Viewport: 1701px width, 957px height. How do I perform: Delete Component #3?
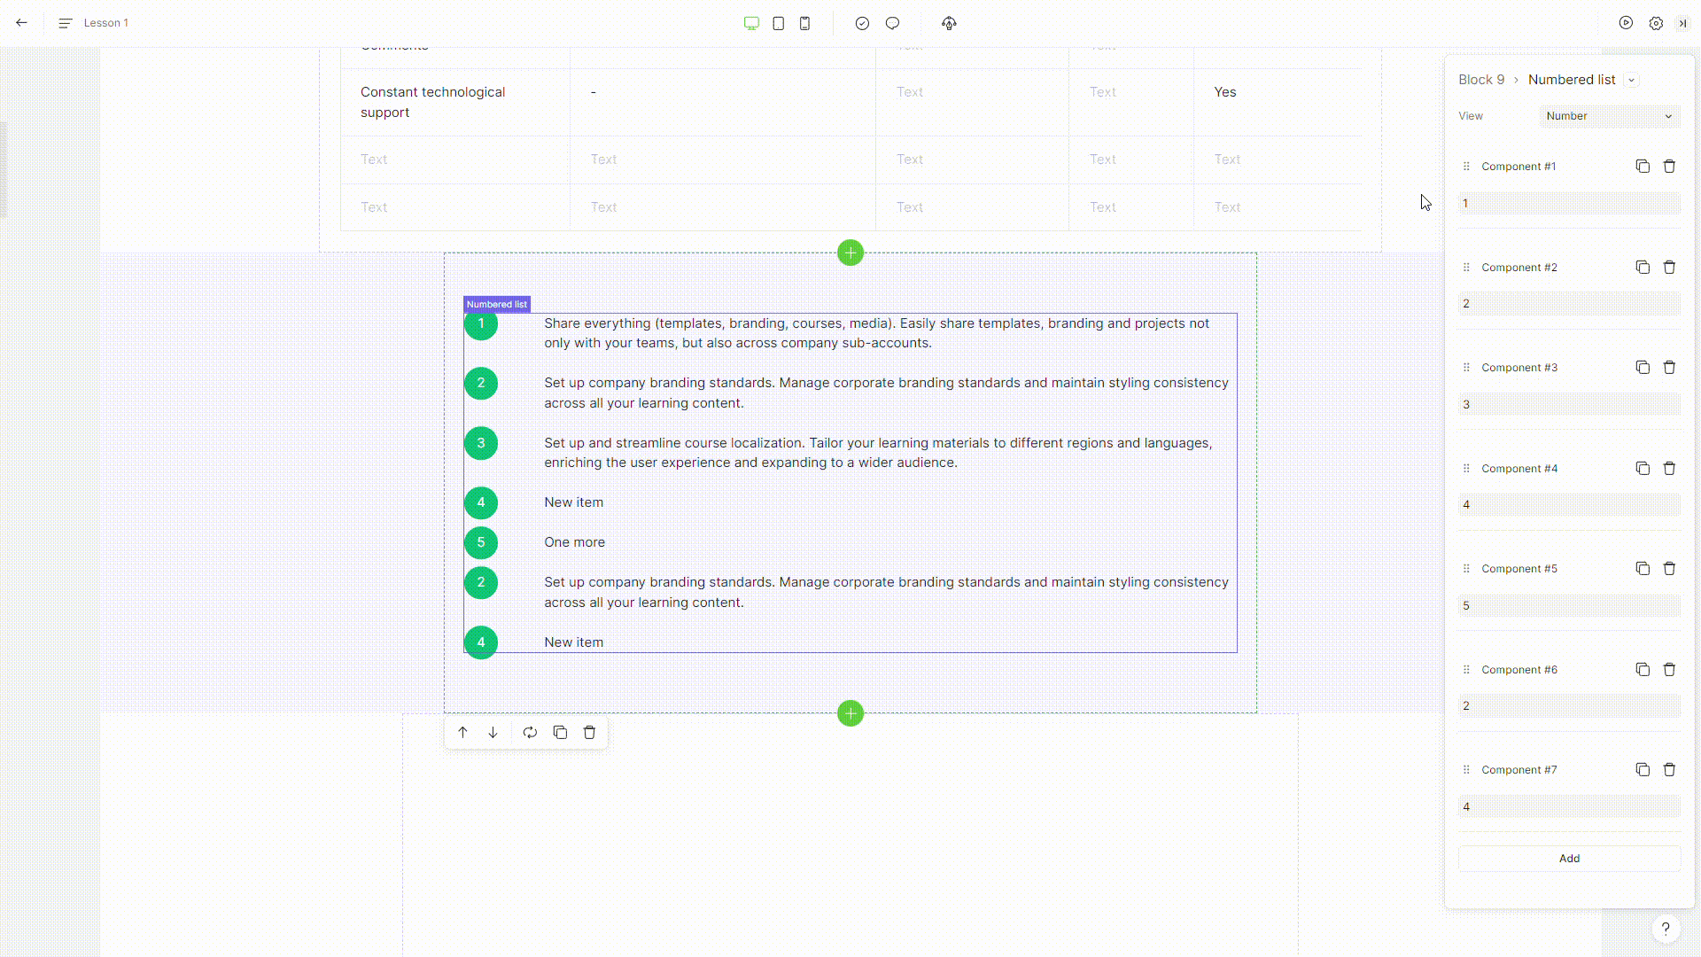tap(1669, 368)
